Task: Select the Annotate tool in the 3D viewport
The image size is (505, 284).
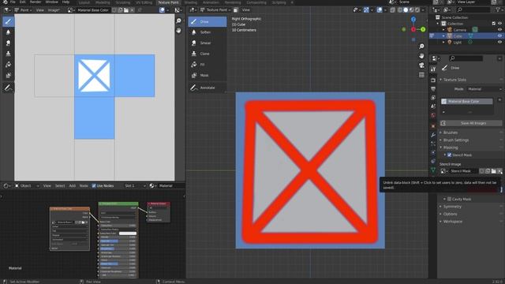Action: tap(207, 88)
